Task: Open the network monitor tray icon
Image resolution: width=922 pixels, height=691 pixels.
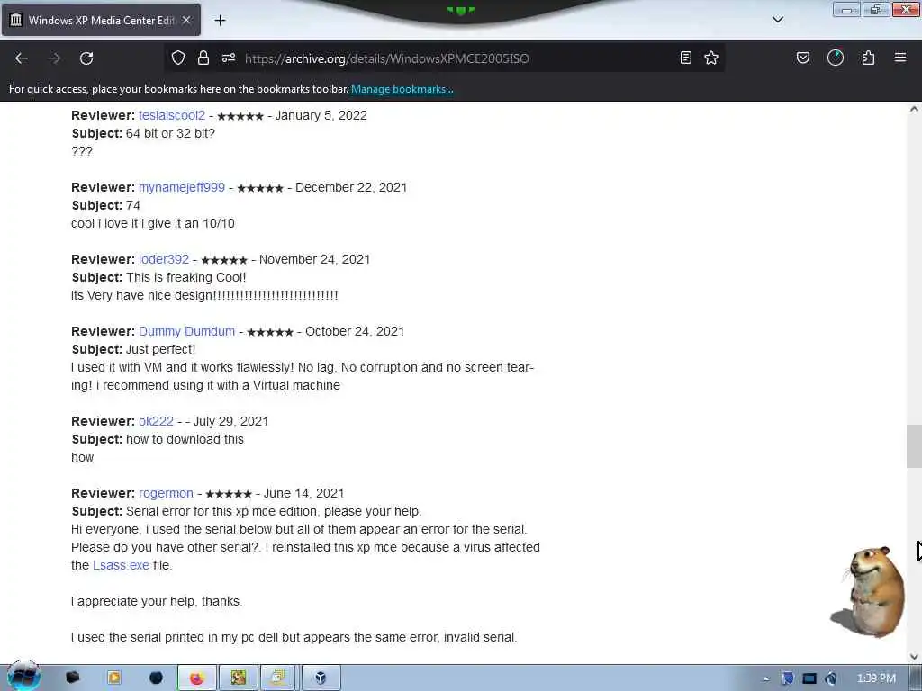Action: pyautogui.click(x=809, y=678)
